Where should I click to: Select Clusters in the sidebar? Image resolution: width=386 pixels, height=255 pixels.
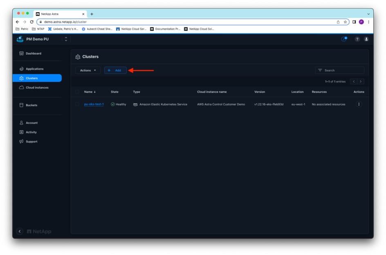pyautogui.click(x=37, y=78)
